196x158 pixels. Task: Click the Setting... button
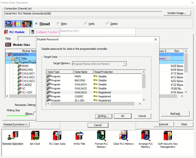pyautogui.click(x=103, y=116)
